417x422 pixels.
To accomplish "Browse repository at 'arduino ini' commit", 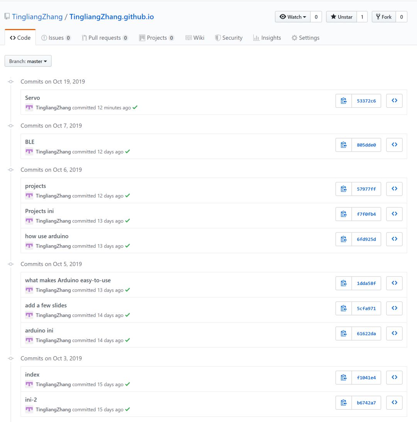I will coord(394,333).
